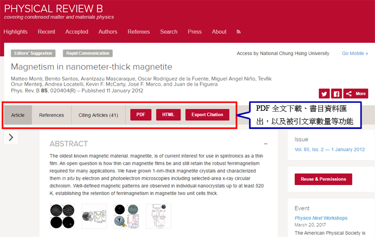Collapse the Abstract section

tap(266, 144)
